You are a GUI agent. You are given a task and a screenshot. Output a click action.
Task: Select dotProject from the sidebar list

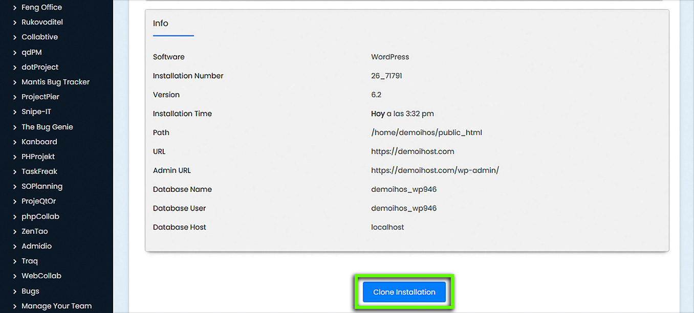40,67
